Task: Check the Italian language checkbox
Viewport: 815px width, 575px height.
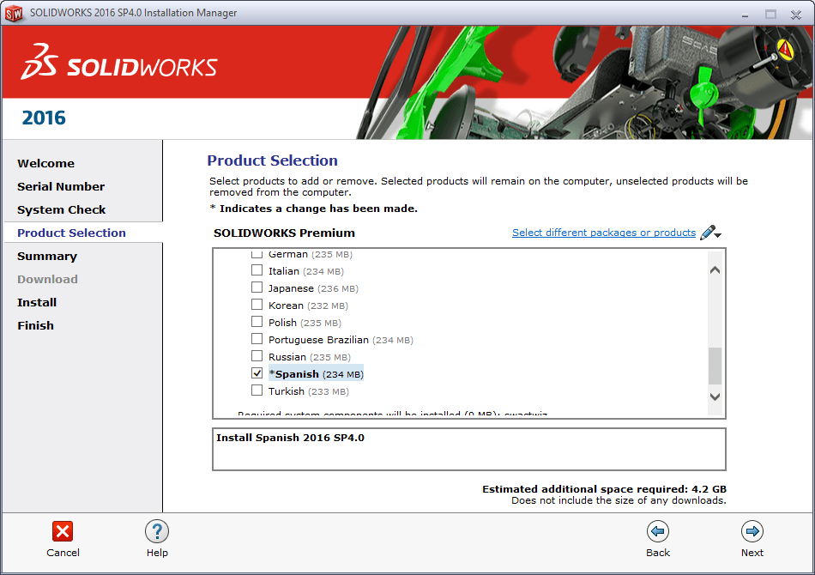Action: (x=257, y=270)
